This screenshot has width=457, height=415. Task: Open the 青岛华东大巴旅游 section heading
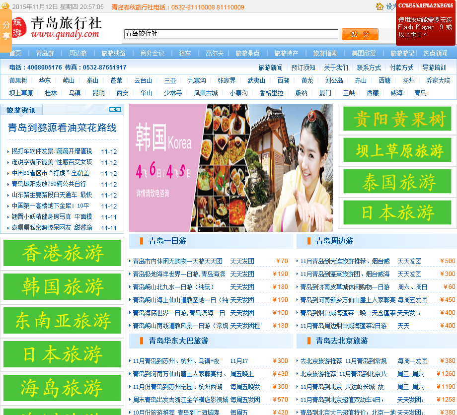[x=179, y=341]
